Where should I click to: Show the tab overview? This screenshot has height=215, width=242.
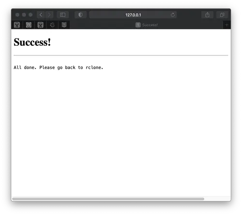(222, 15)
